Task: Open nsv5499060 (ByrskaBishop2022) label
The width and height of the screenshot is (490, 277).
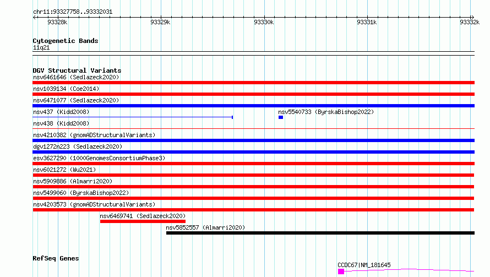Action: pos(81,193)
